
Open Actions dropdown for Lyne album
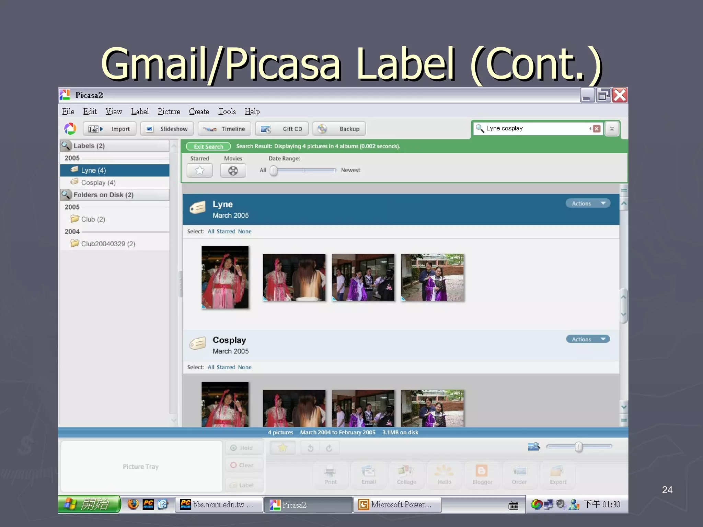588,203
